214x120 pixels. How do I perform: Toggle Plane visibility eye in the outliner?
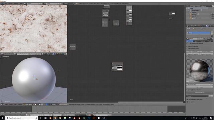[209, 16]
